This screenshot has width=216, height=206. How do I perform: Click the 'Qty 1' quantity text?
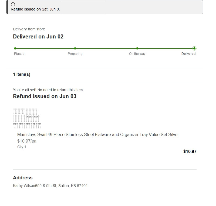(22, 147)
